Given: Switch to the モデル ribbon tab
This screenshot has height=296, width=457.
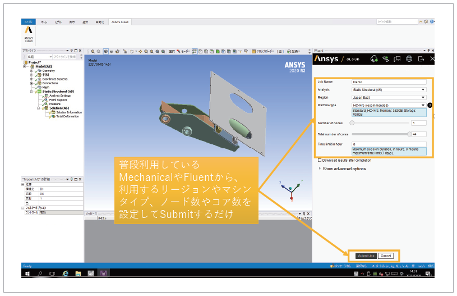Looking at the screenshot, I should tap(58, 22).
